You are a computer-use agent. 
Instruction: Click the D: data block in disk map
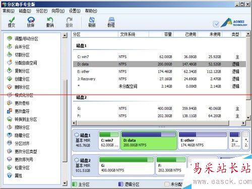tap(149, 141)
